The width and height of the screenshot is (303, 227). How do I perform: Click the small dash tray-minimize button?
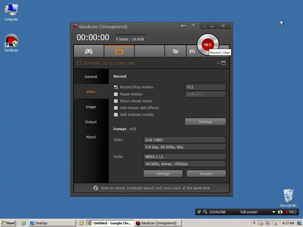pyautogui.click(x=204, y=26)
